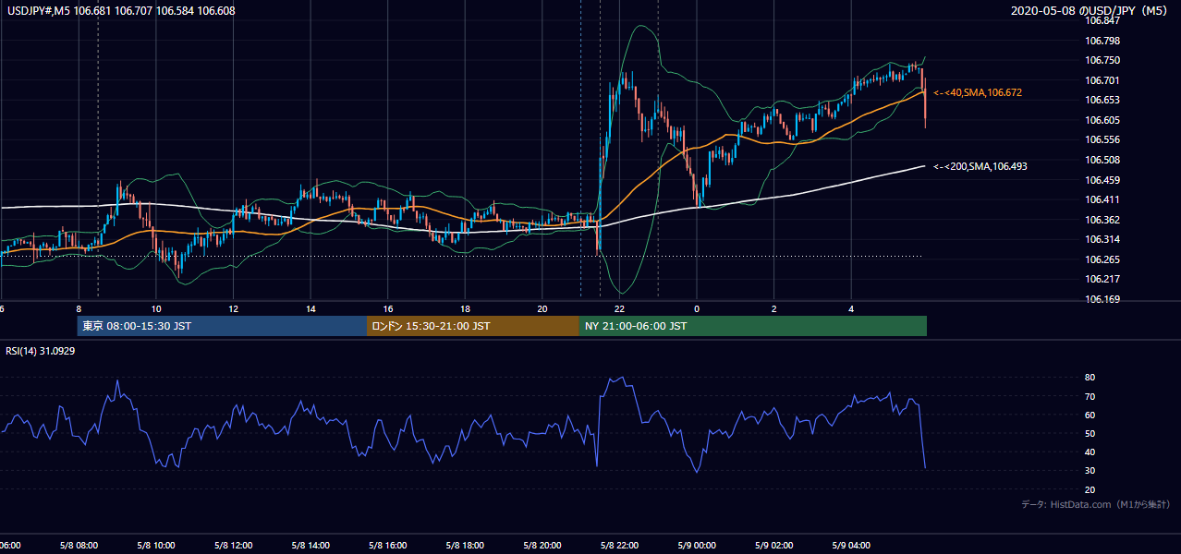The image size is (1181, 554).
Task: Select the NY 21:00-06:00 JST session bar
Action: point(753,326)
